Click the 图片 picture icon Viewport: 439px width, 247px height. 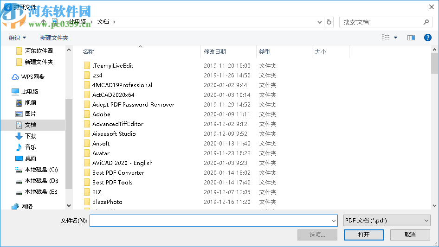click(19, 114)
